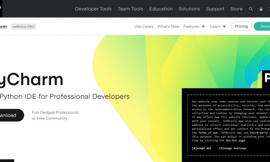Open Education menu
270x162 pixels.
tap(161, 9)
